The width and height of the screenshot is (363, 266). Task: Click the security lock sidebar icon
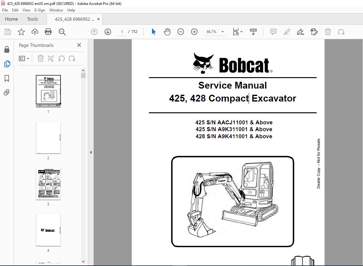pyautogui.click(x=7, y=49)
